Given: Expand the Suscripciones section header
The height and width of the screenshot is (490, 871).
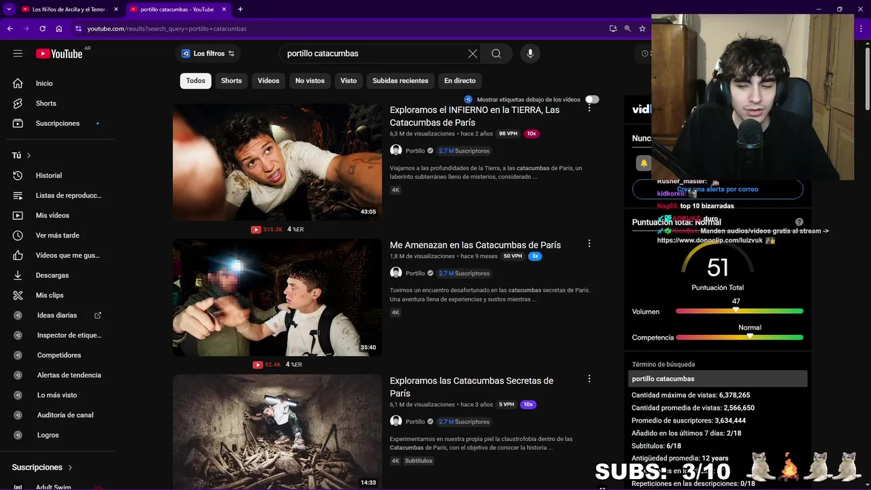Looking at the screenshot, I should pos(42,468).
